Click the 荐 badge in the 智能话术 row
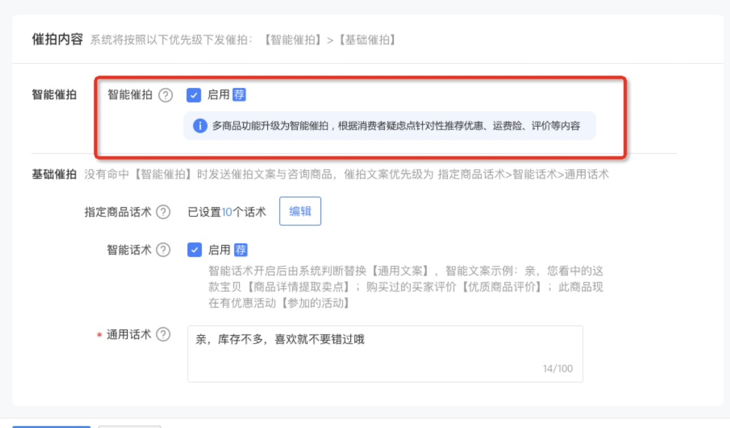The height and width of the screenshot is (428, 730). tap(240, 249)
